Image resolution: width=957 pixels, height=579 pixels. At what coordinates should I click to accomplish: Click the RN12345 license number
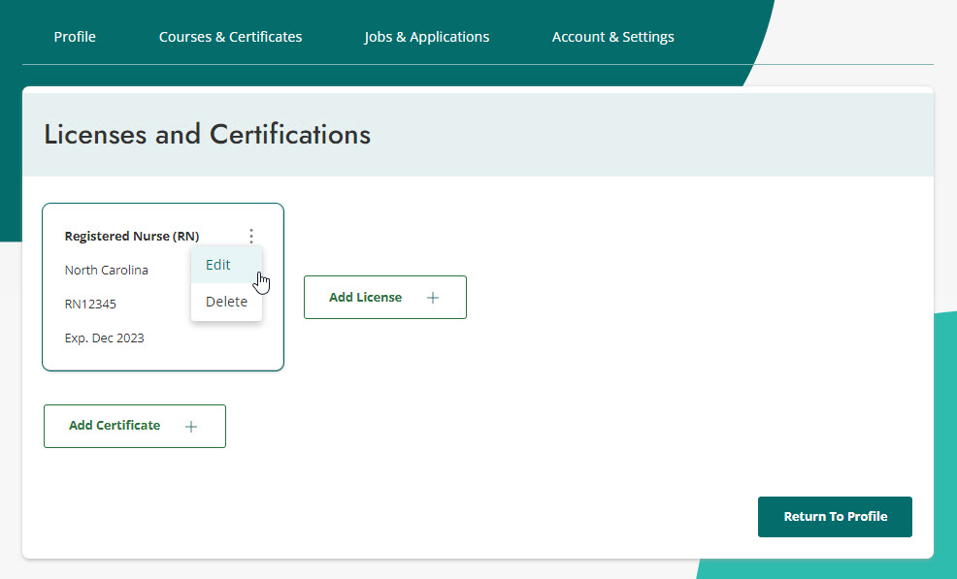[89, 303]
